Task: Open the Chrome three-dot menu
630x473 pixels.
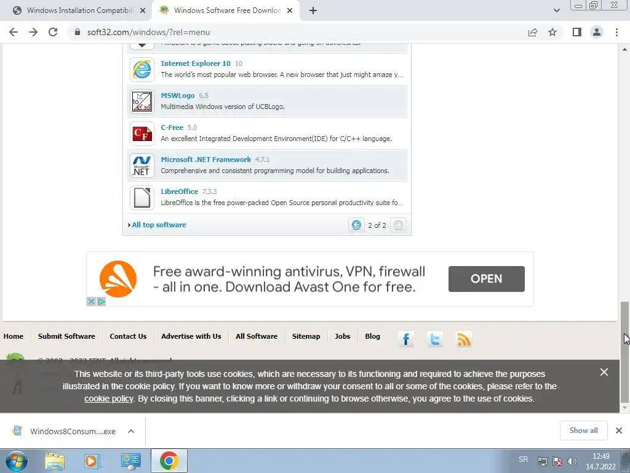Action: pos(616,32)
